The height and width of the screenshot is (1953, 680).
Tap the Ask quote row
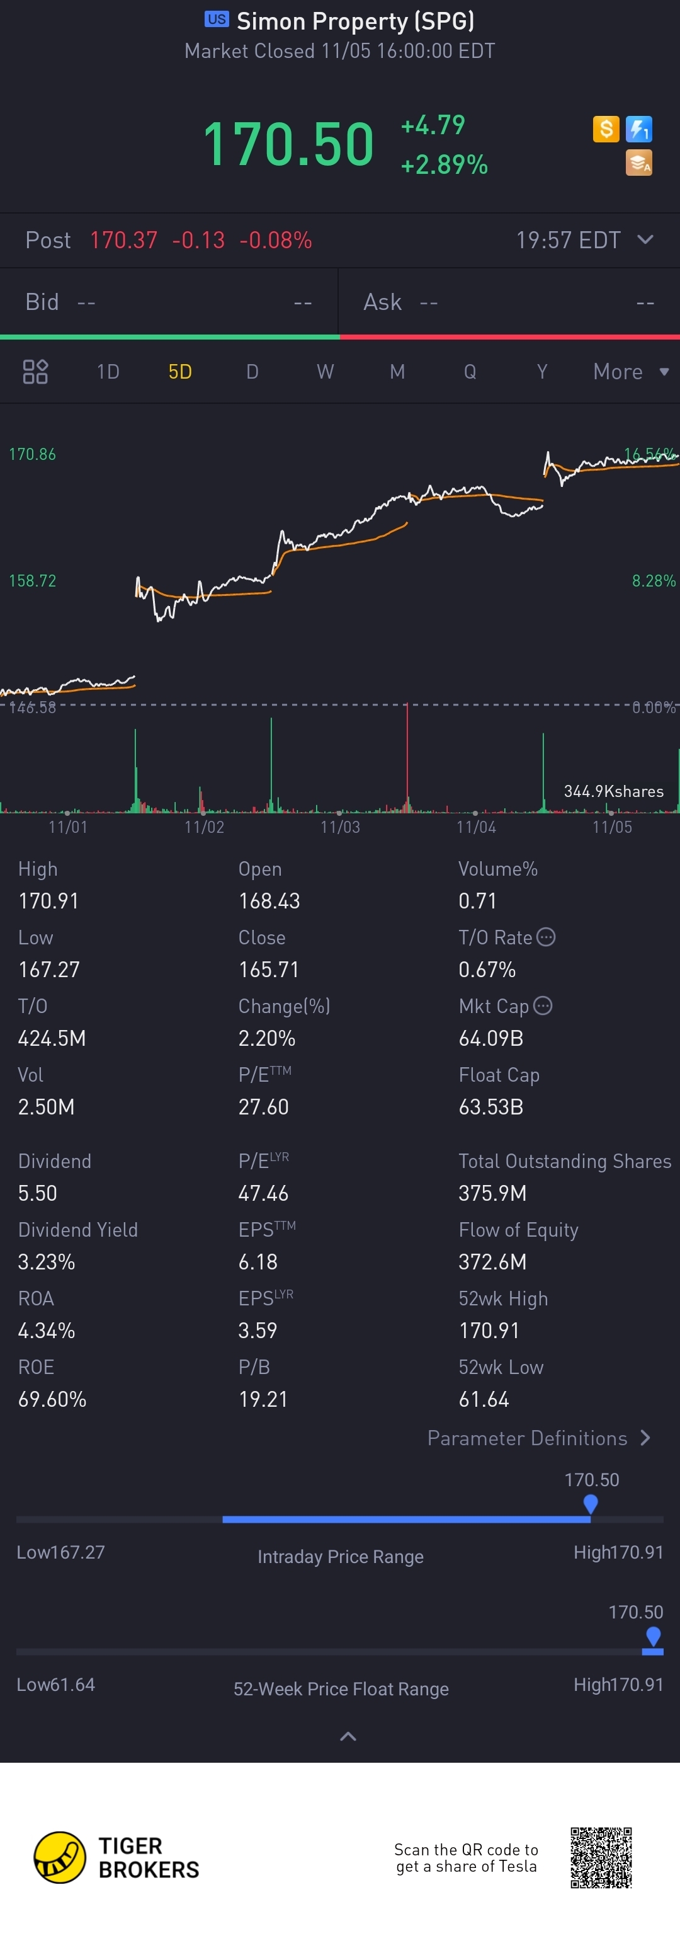coord(509,302)
